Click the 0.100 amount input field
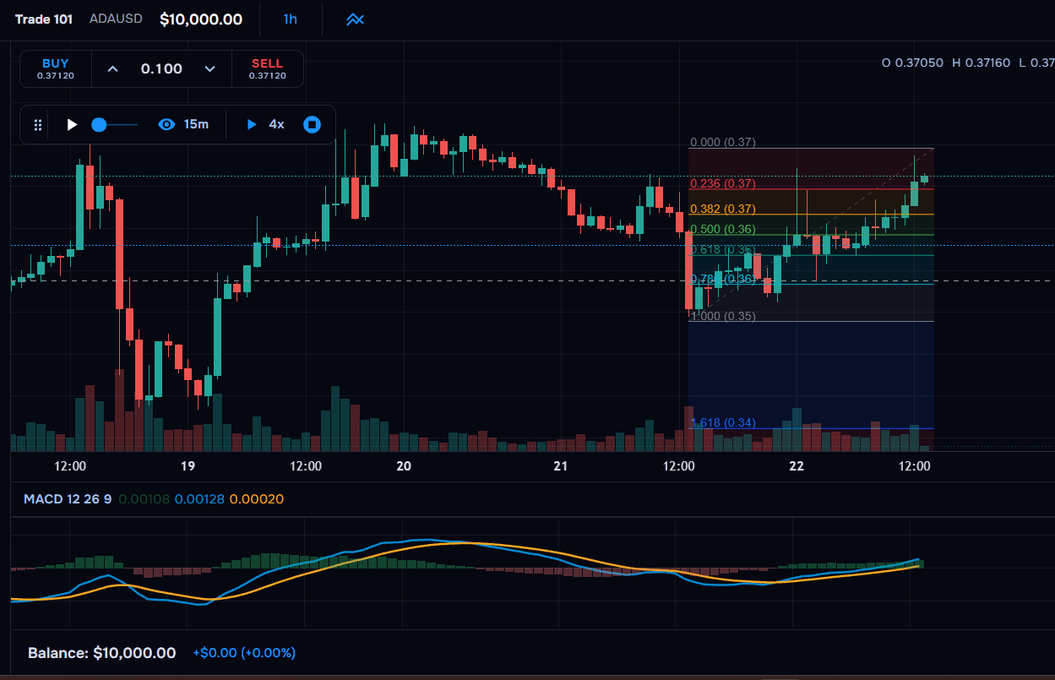1055x680 pixels. (161, 68)
